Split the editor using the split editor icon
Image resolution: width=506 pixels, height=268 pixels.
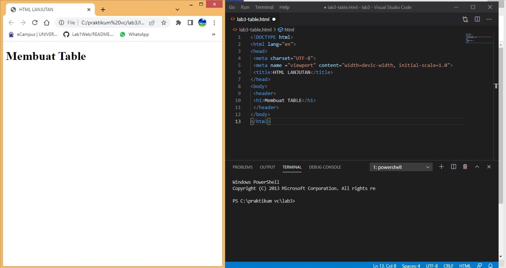coord(477,19)
